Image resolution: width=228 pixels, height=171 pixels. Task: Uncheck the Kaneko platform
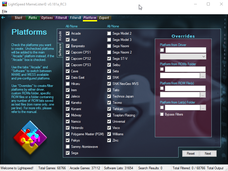(68, 102)
